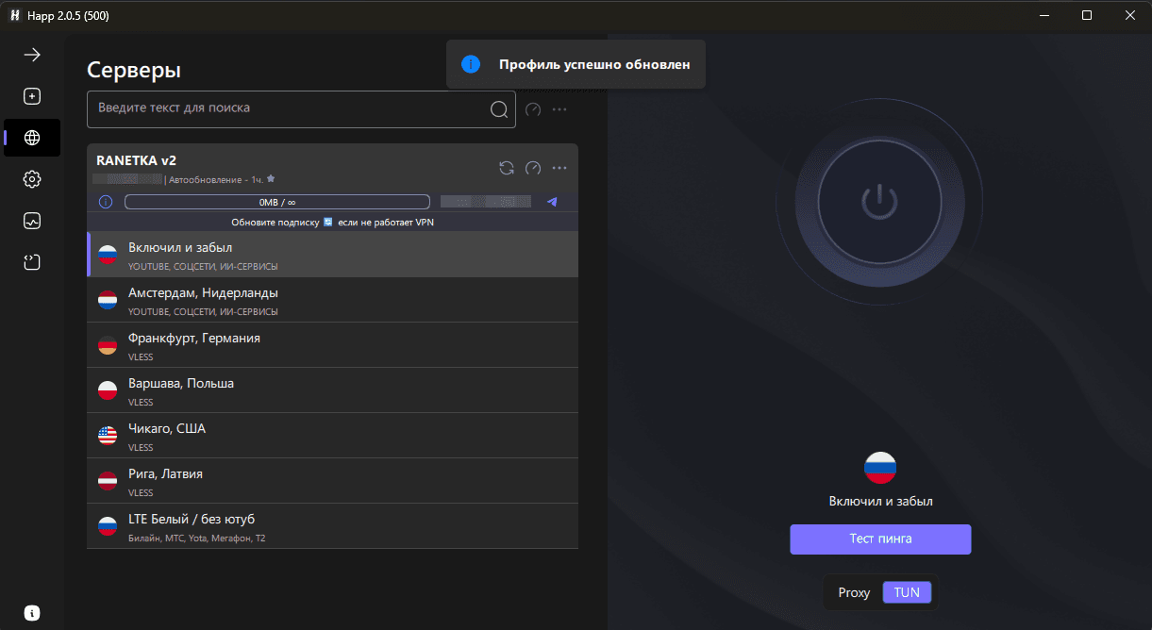1152x630 pixels.
Task: Click the Обновите подписку notice text
Action: point(332,223)
